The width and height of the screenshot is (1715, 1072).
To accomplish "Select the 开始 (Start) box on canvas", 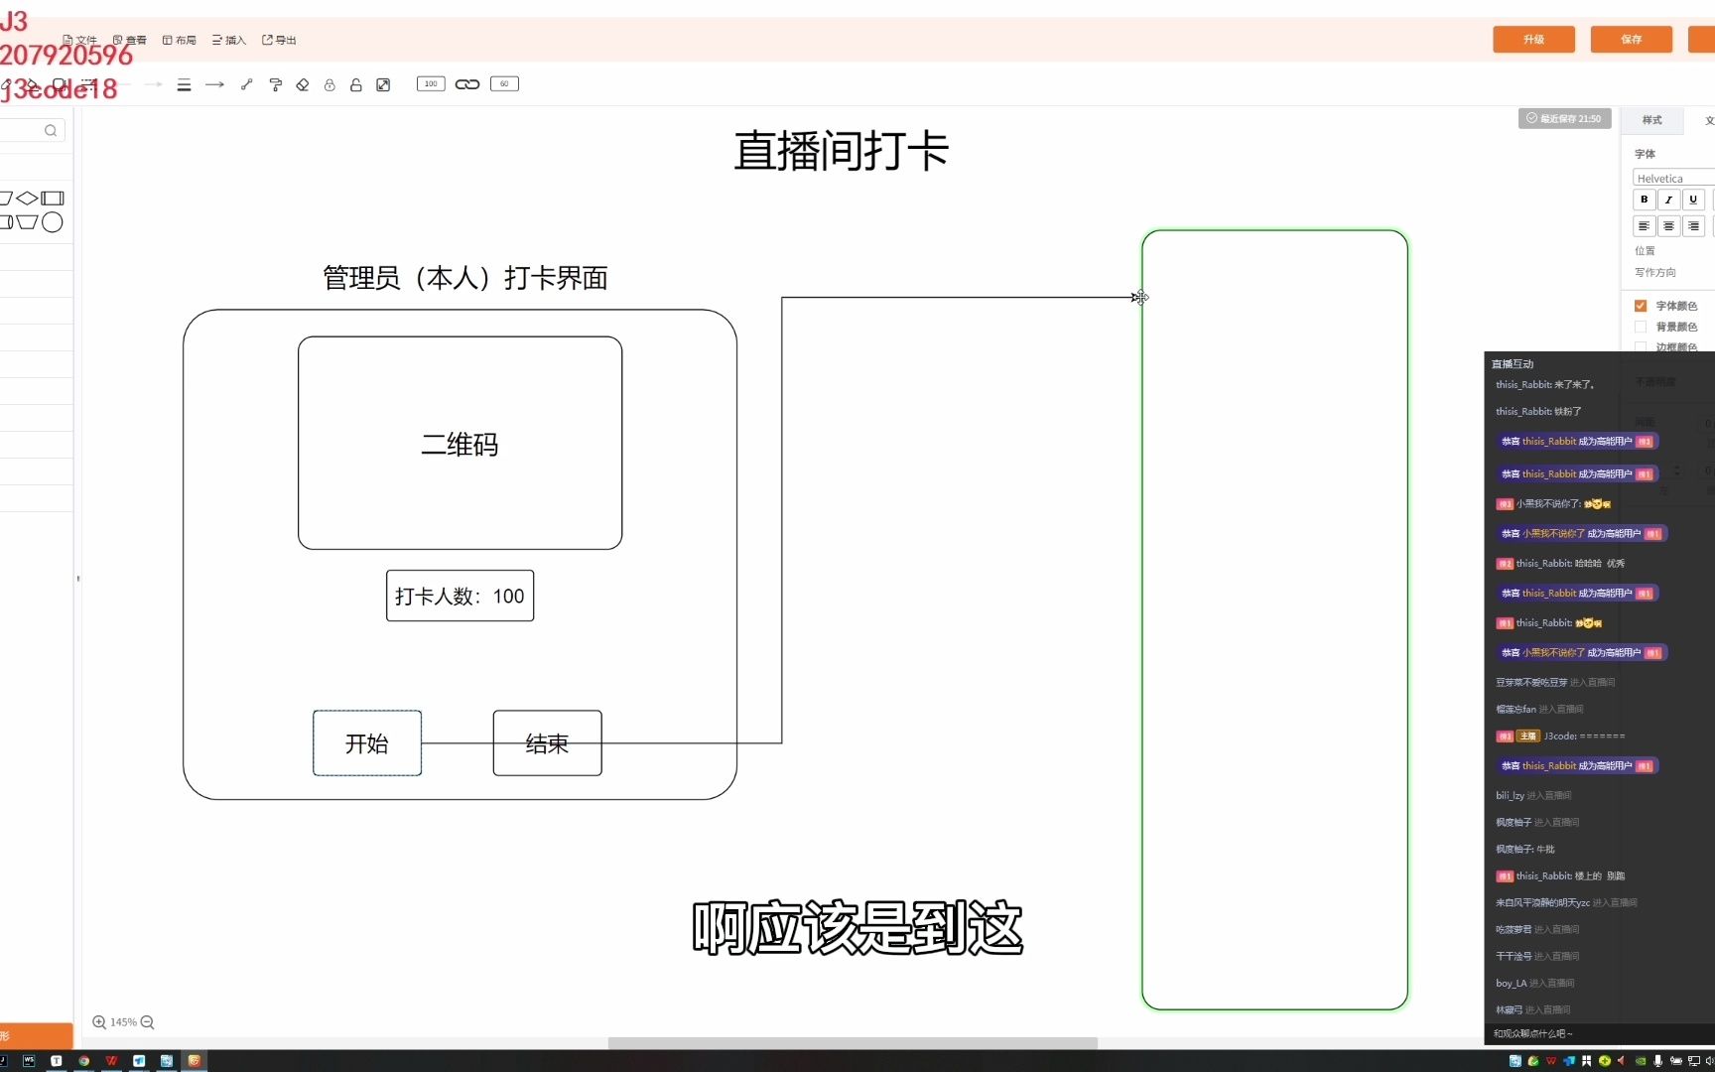I will pyautogui.click(x=367, y=742).
